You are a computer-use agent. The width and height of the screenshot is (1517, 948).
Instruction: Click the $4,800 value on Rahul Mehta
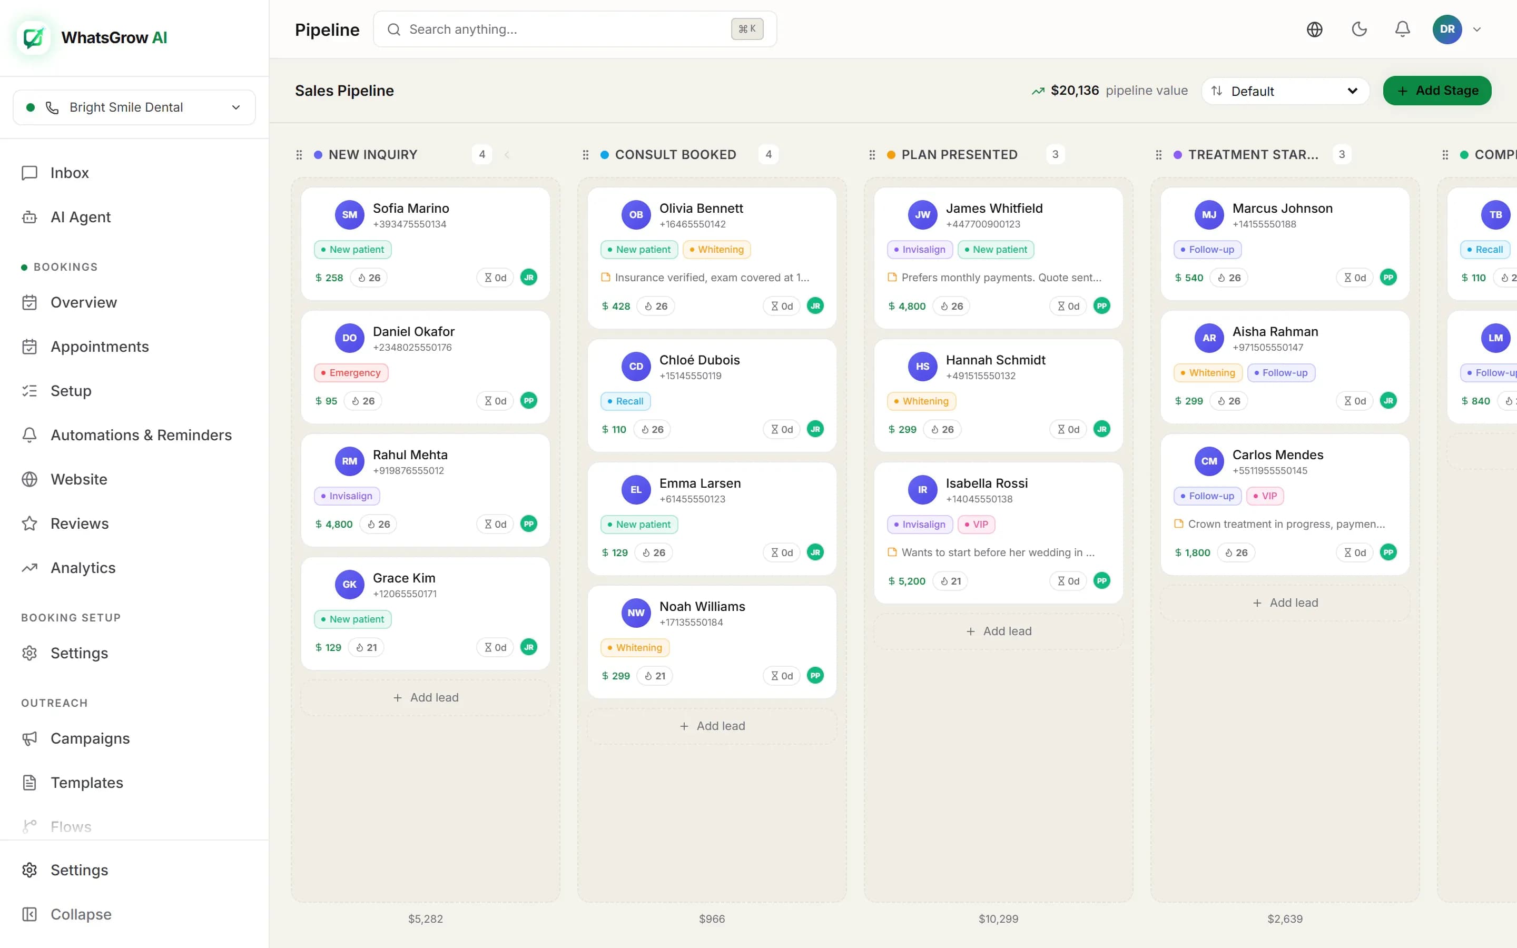[334, 524]
